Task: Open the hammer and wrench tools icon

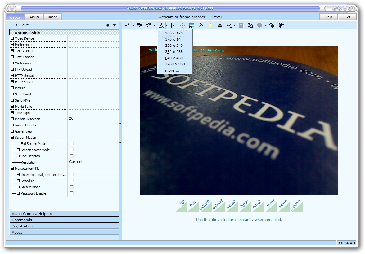Action: (x=149, y=25)
